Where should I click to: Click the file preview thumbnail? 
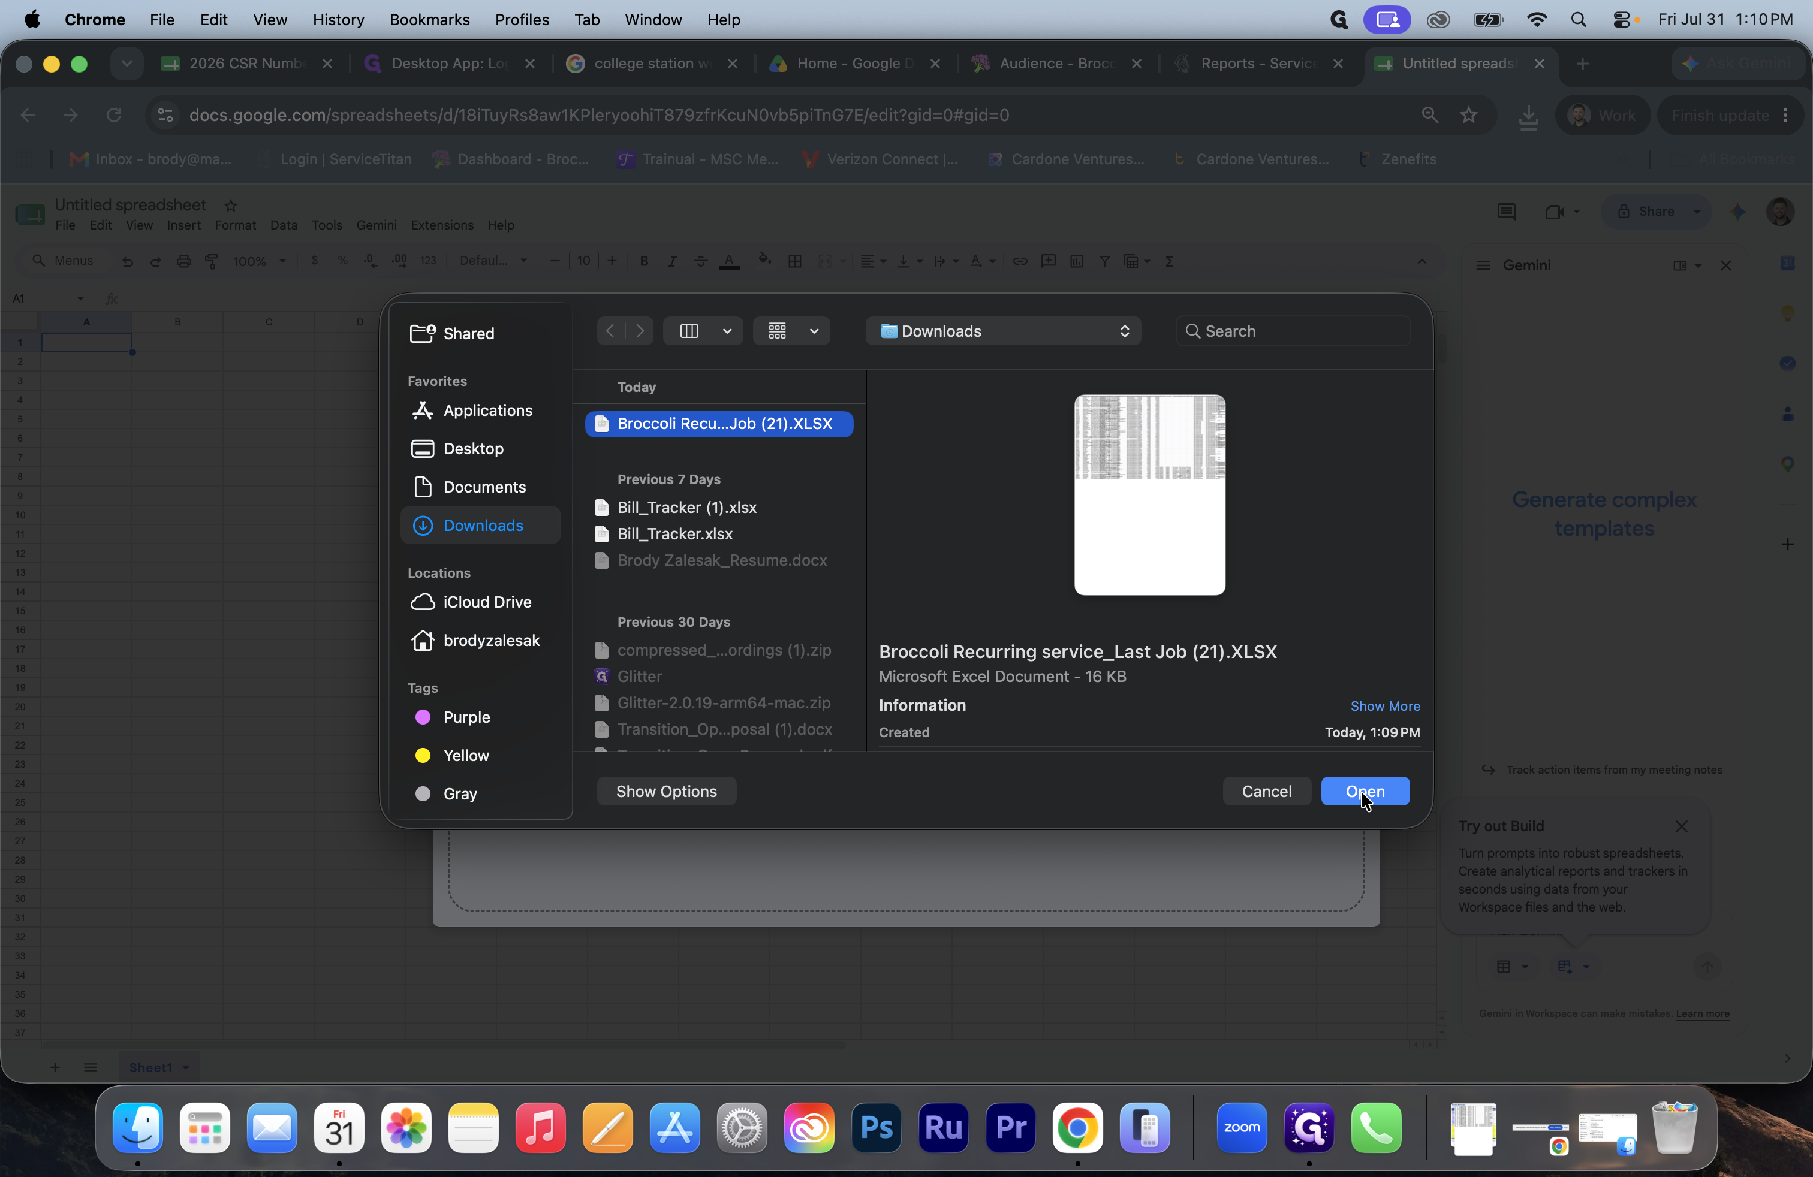[1149, 495]
